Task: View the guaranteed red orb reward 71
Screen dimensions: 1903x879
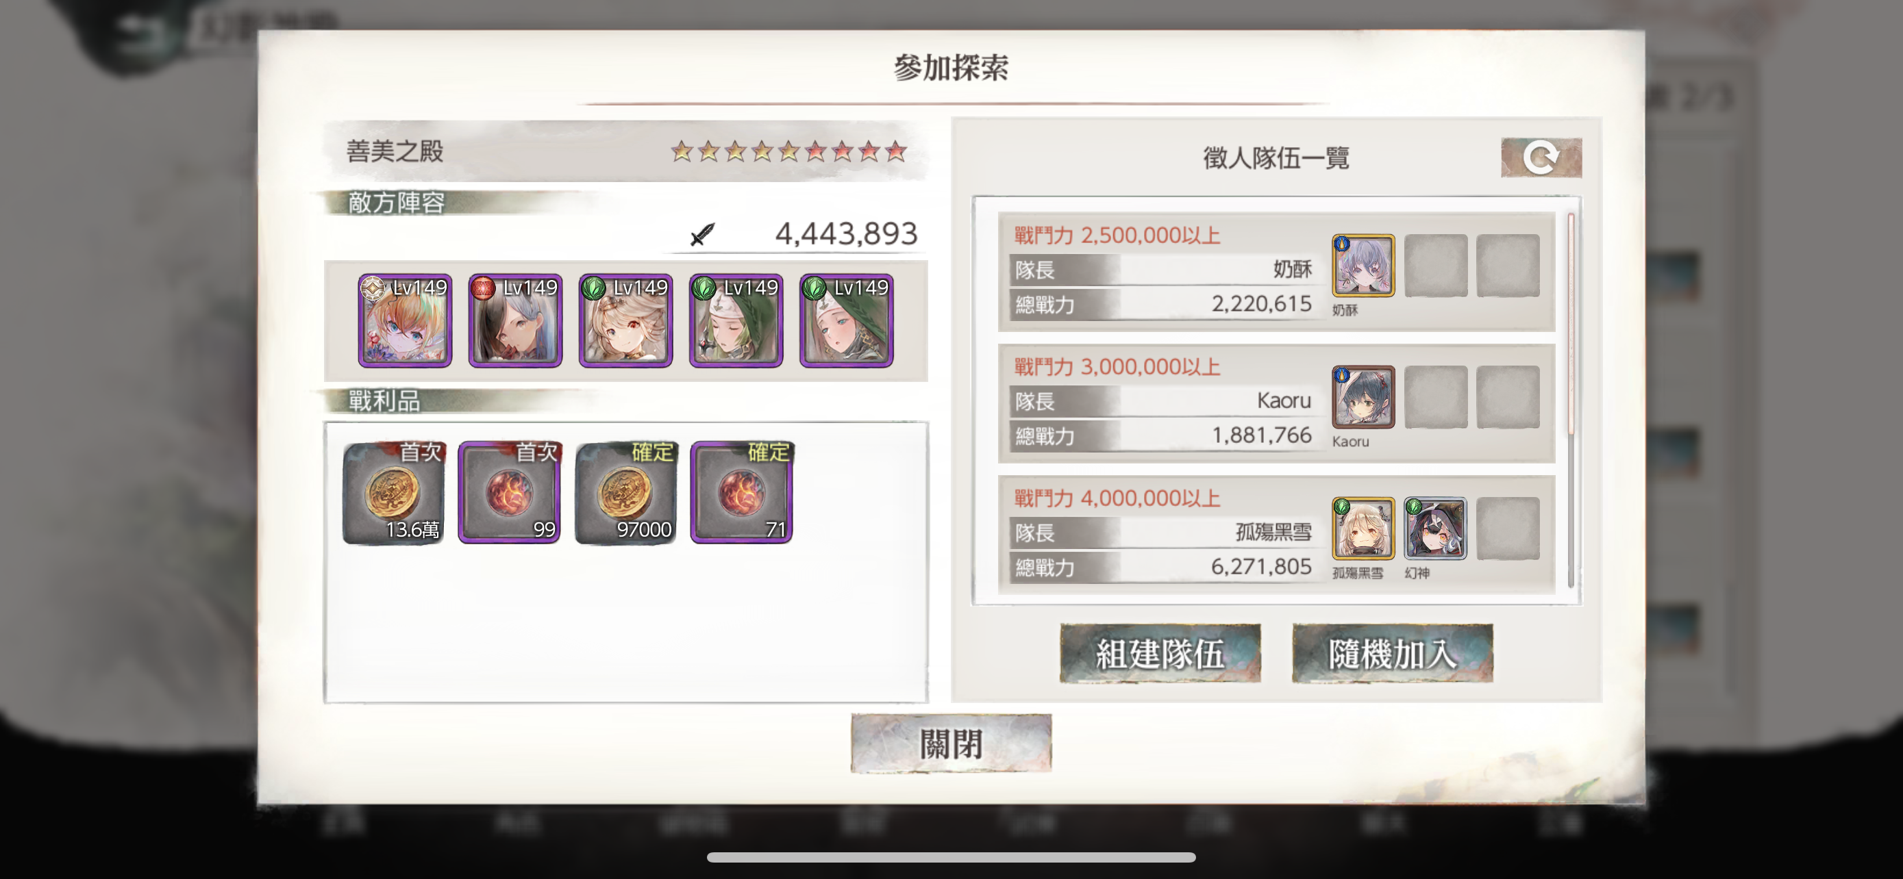Action: (x=742, y=492)
